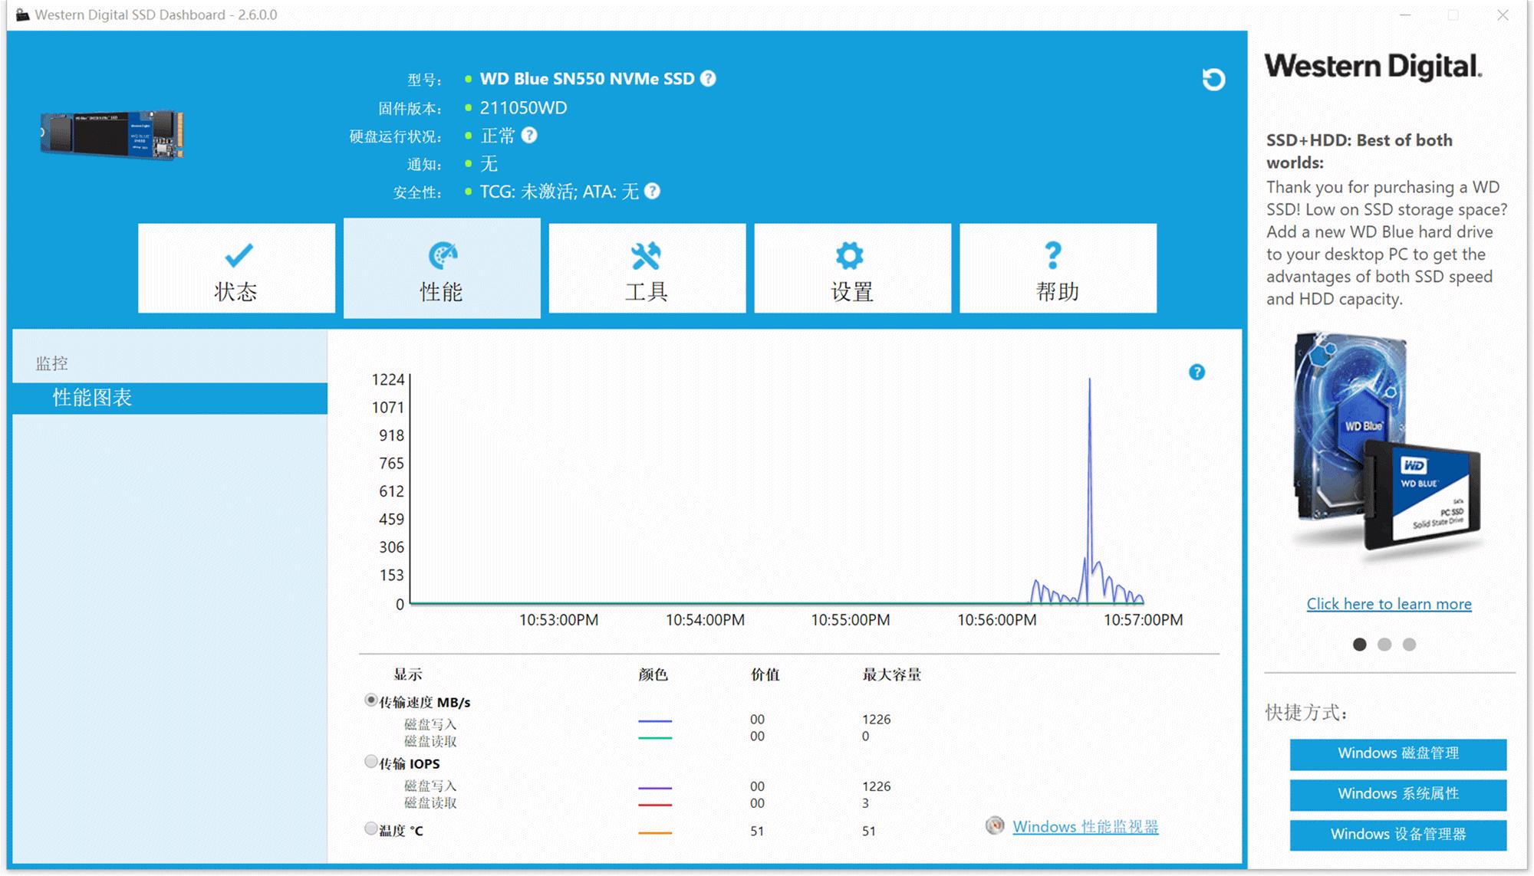Click help icon beside drive health 正常
1534x876 pixels.
[529, 136]
